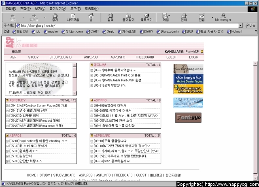Open ASPBOARD section heading
The width and height of the screenshot is (259, 187).
102,136
